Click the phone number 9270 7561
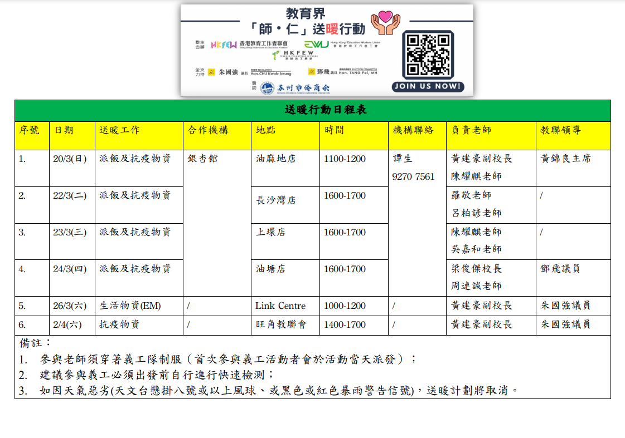The image size is (625, 438). tap(413, 176)
